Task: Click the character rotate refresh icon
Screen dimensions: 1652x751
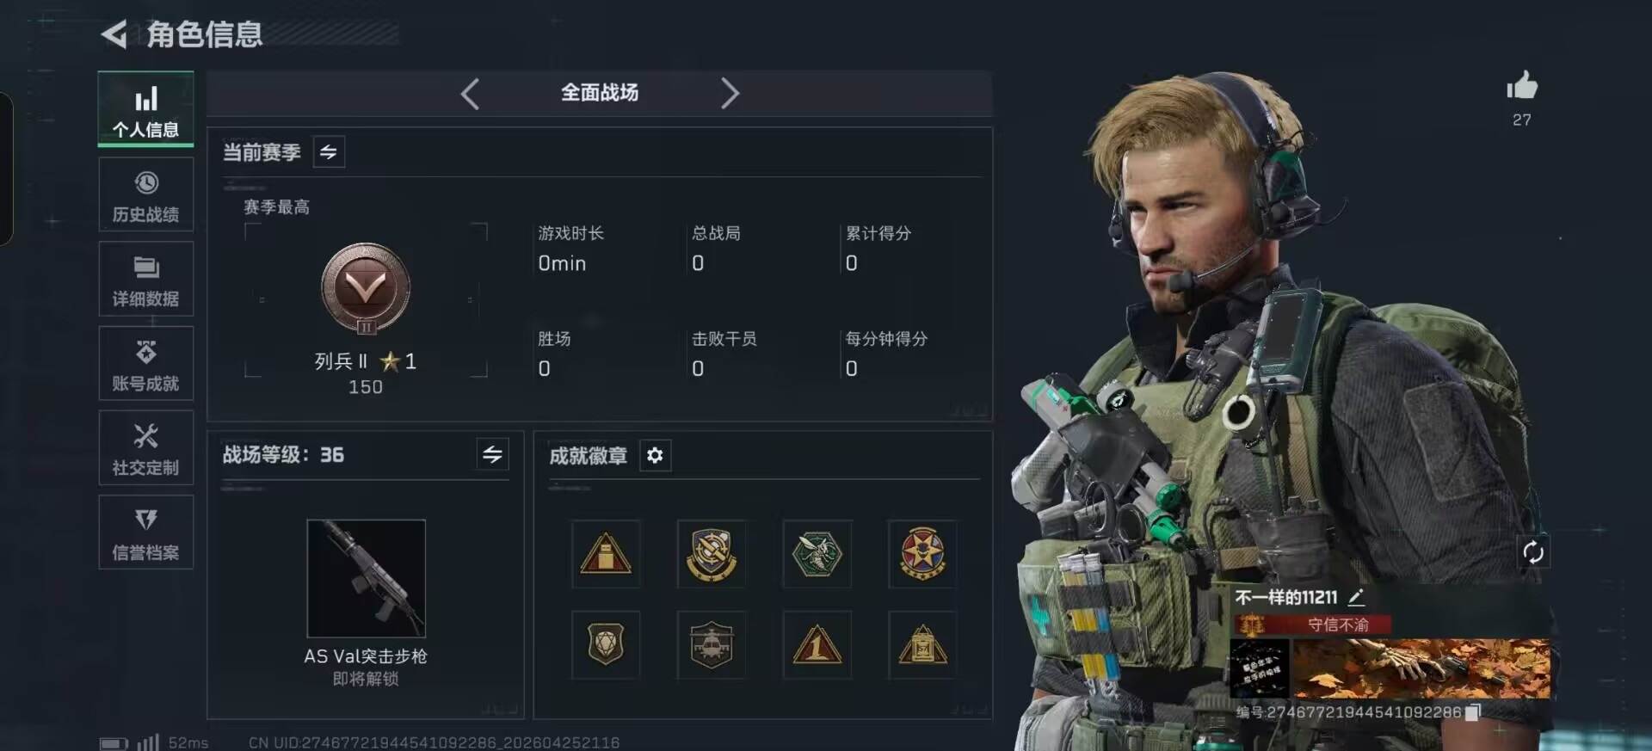Action: pos(1532,552)
